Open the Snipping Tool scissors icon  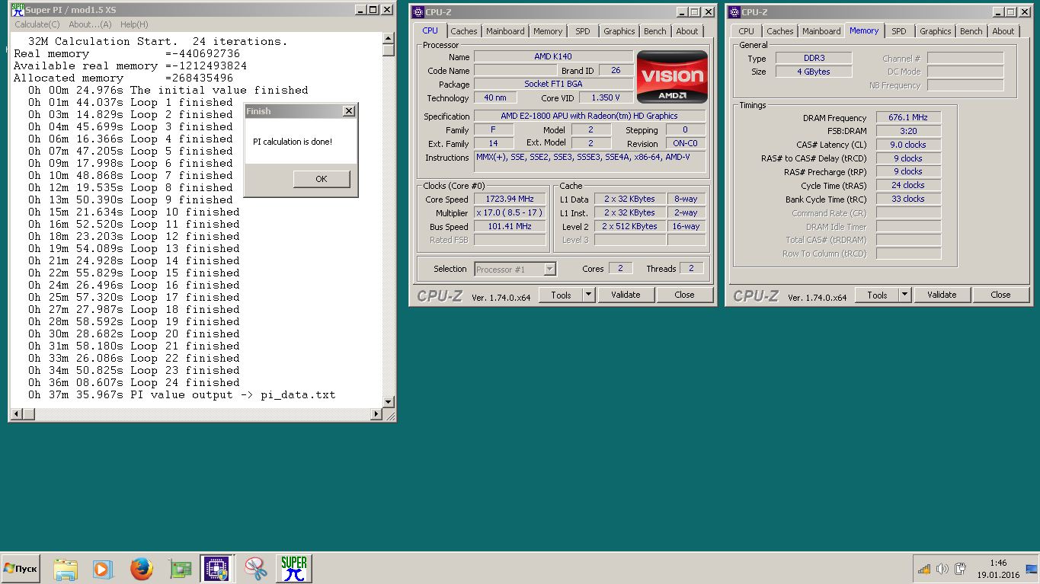click(255, 569)
